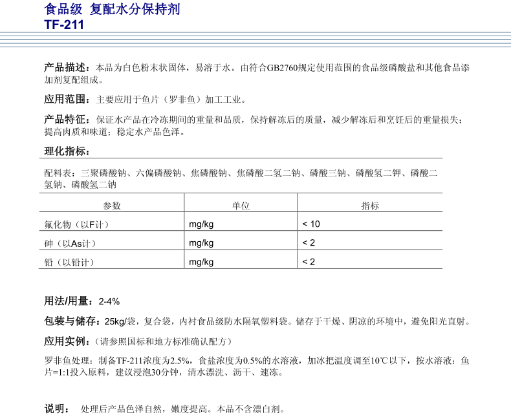Click GB2760 in the product description
This screenshot has height=417, width=511.
point(283,68)
